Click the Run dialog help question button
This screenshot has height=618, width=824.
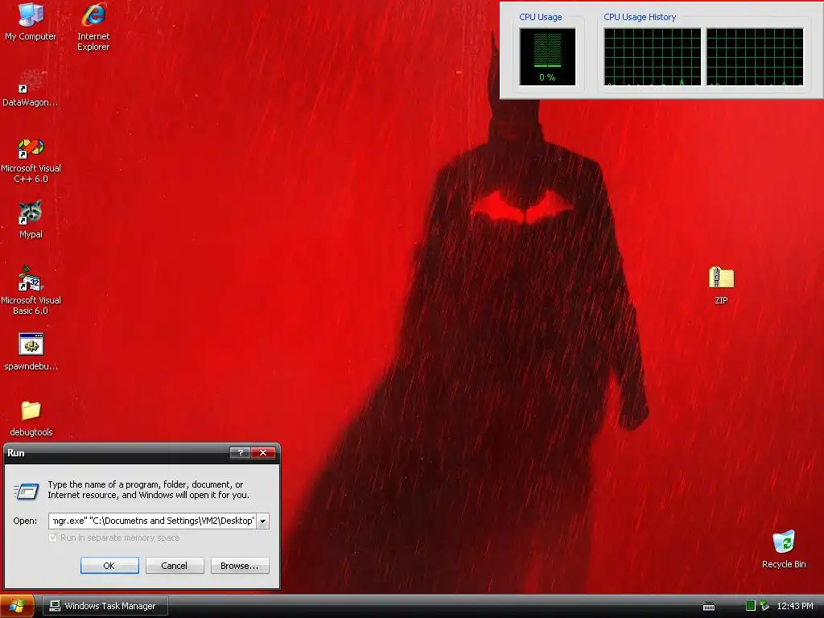[240, 452]
